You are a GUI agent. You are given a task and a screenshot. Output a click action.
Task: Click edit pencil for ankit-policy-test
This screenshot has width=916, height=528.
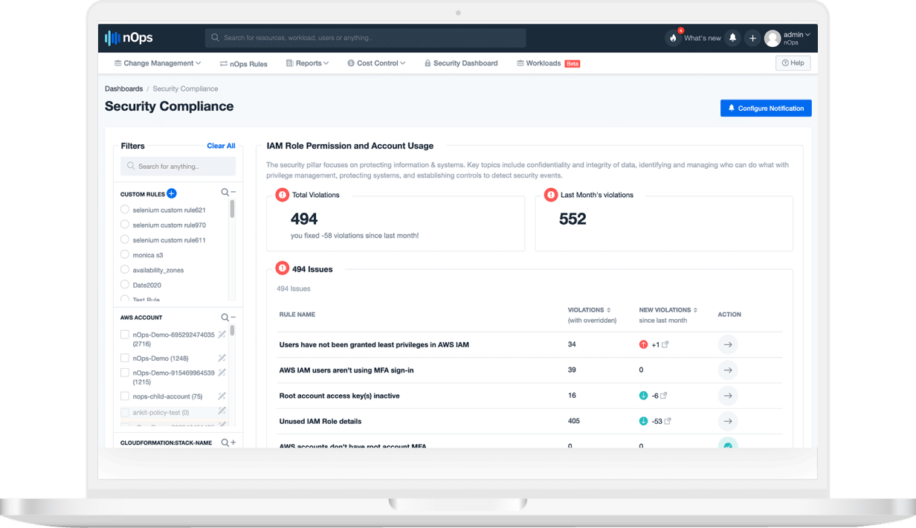[222, 411]
